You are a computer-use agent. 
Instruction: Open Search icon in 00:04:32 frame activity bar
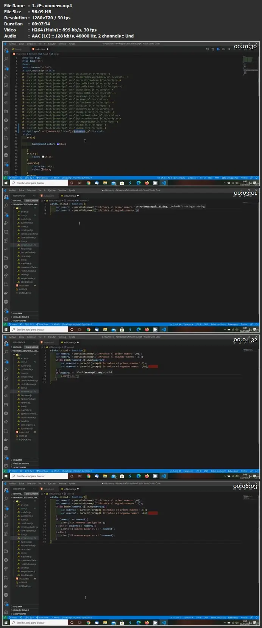[6, 352]
